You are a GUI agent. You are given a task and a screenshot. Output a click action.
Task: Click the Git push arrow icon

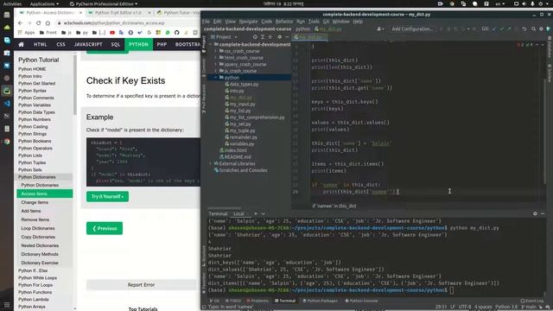click(509, 29)
